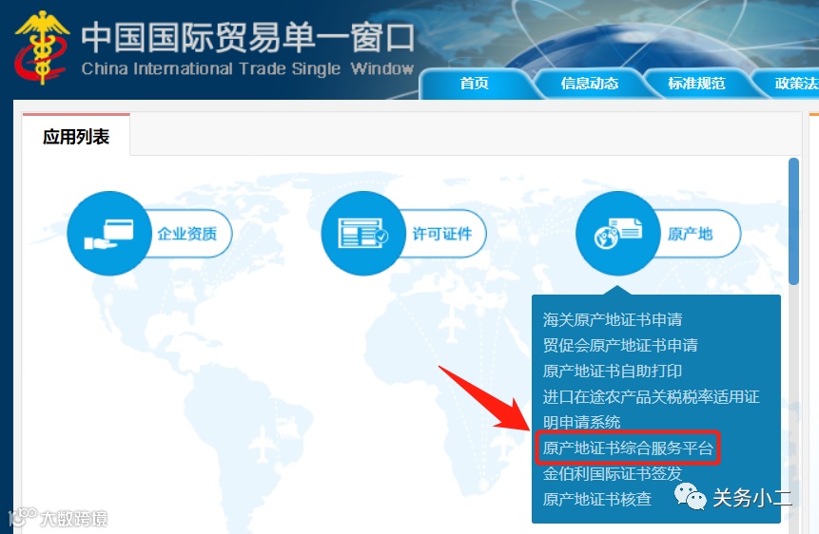
Task: Open the 信息动态 nav tab
Action: (x=590, y=84)
